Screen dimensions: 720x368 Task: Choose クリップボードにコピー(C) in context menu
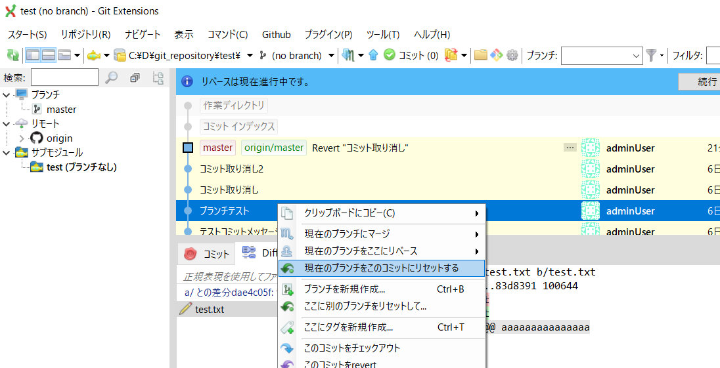pyautogui.click(x=382, y=213)
